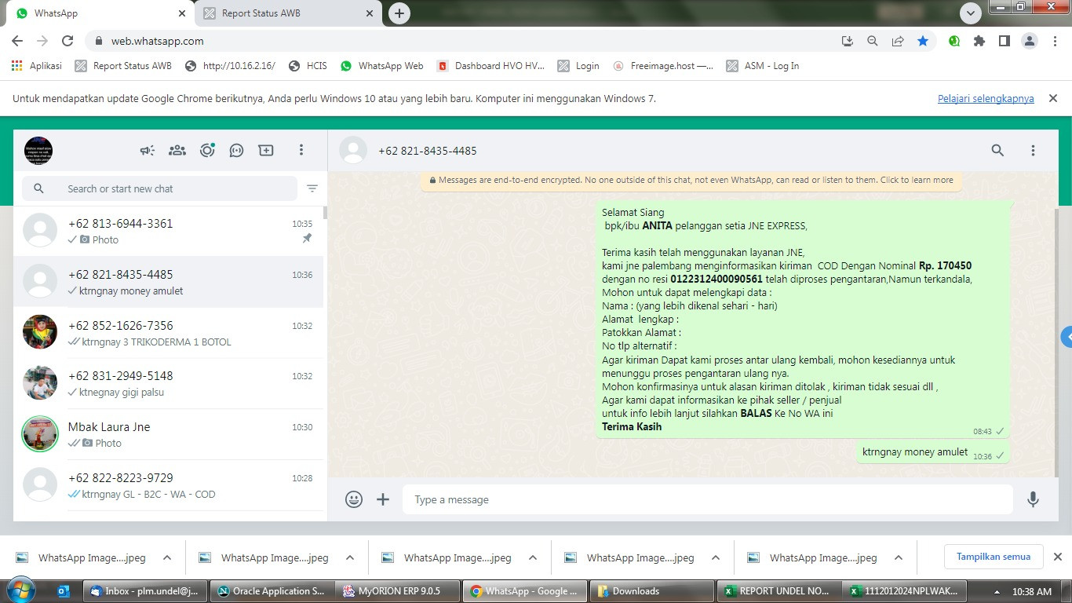Screen dimensions: 1072x603
Task: Click the Search or start new chat field
Action: [x=160, y=188]
